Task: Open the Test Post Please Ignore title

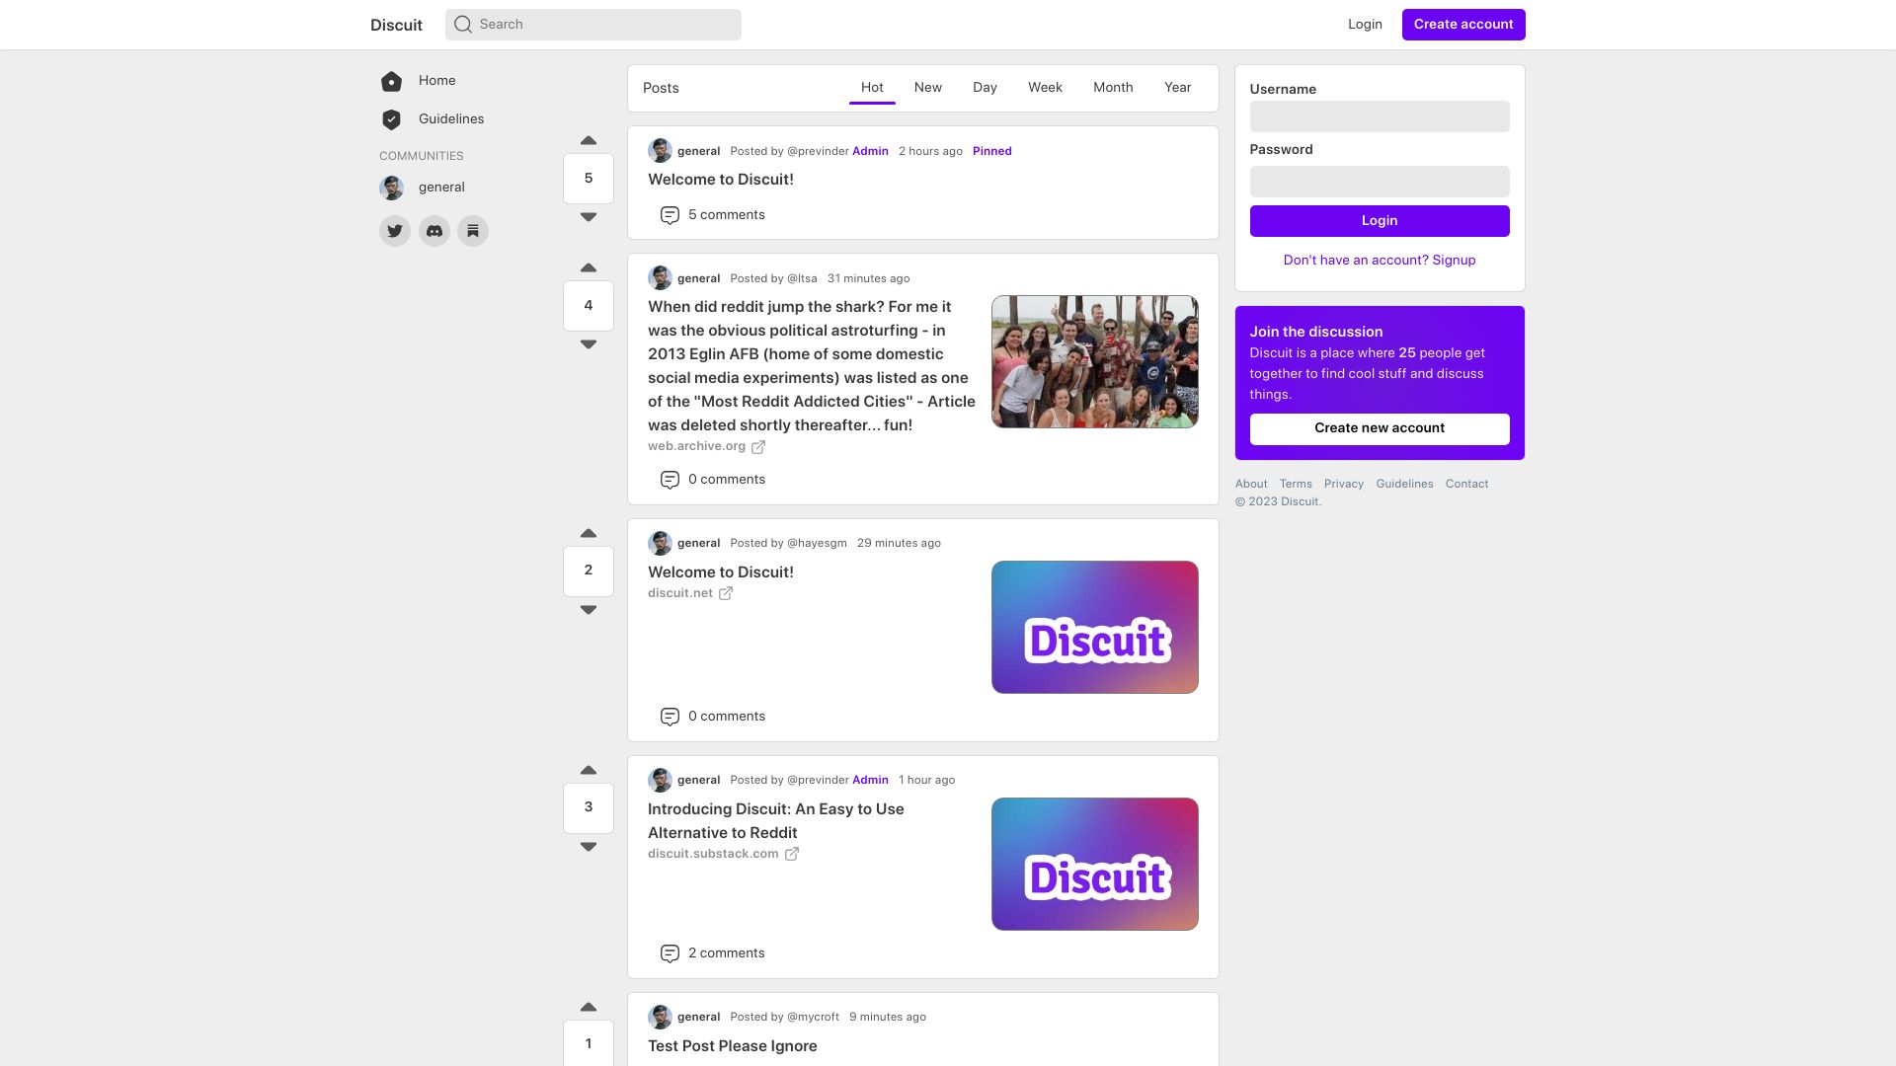Action: tap(733, 1046)
